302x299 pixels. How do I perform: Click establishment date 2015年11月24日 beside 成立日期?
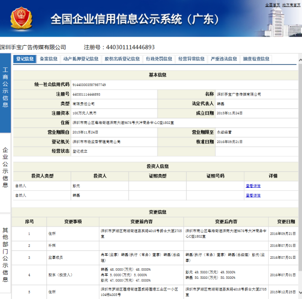(230, 113)
